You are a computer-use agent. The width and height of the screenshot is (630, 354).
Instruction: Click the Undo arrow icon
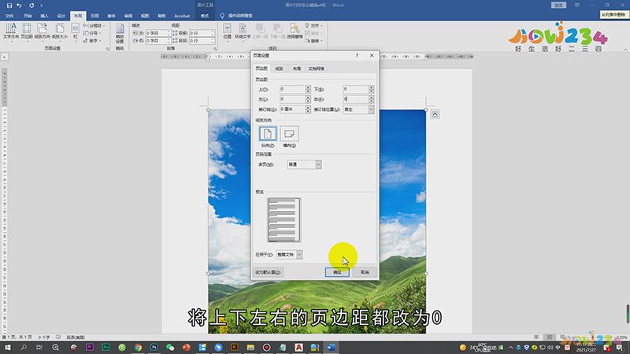(x=19, y=6)
